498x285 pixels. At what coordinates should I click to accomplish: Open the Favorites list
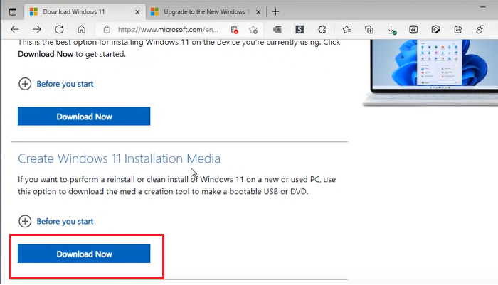tap(346, 29)
